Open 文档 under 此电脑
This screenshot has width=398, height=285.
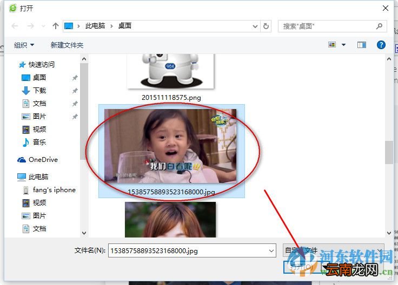point(34,229)
